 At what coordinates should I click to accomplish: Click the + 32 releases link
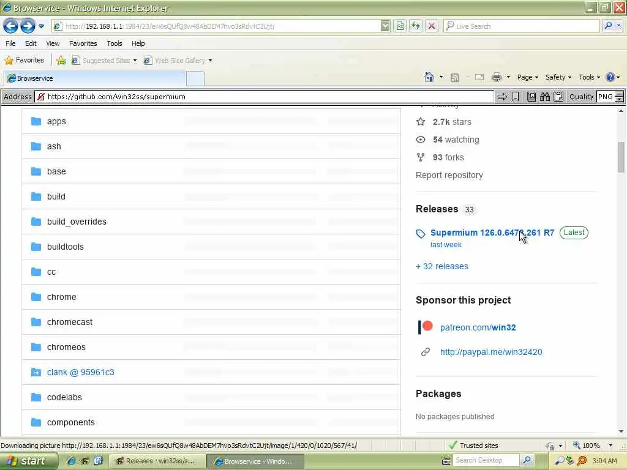[x=442, y=267]
